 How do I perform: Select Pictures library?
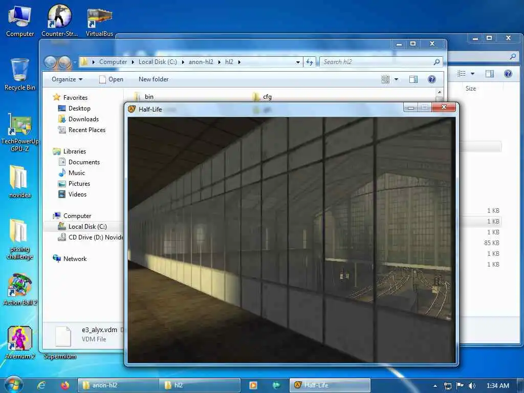pyautogui.click(x=79, y=184)
